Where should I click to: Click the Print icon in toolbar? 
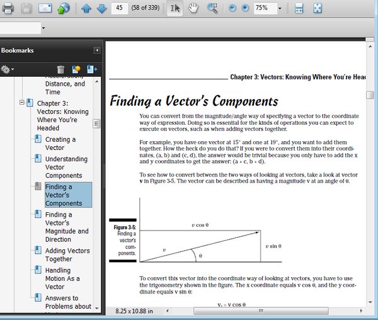point(8,8)
